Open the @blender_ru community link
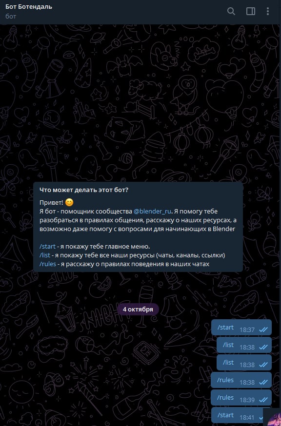 [152, 212]
